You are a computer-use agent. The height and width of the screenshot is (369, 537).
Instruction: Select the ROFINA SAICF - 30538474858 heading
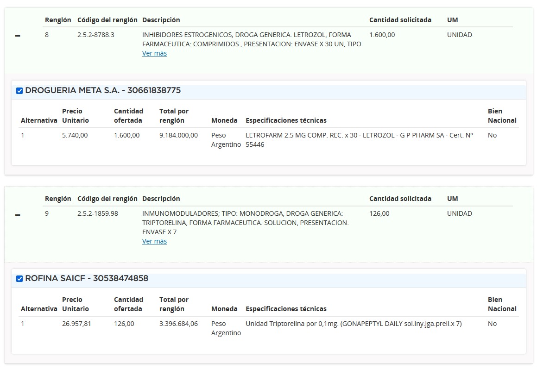(x=87, y=279)
